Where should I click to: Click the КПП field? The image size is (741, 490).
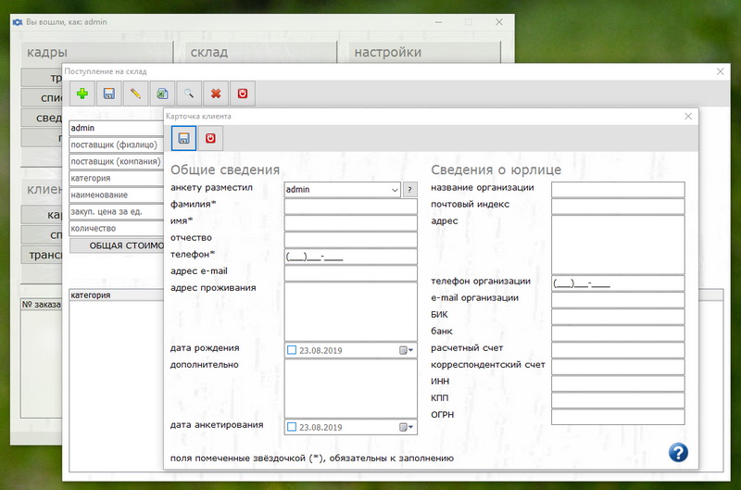618,400
